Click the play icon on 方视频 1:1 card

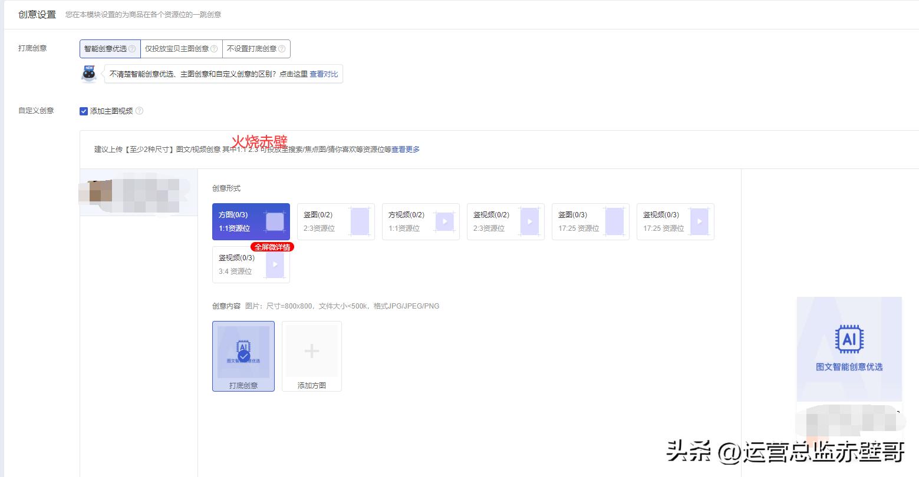point(445,221)
